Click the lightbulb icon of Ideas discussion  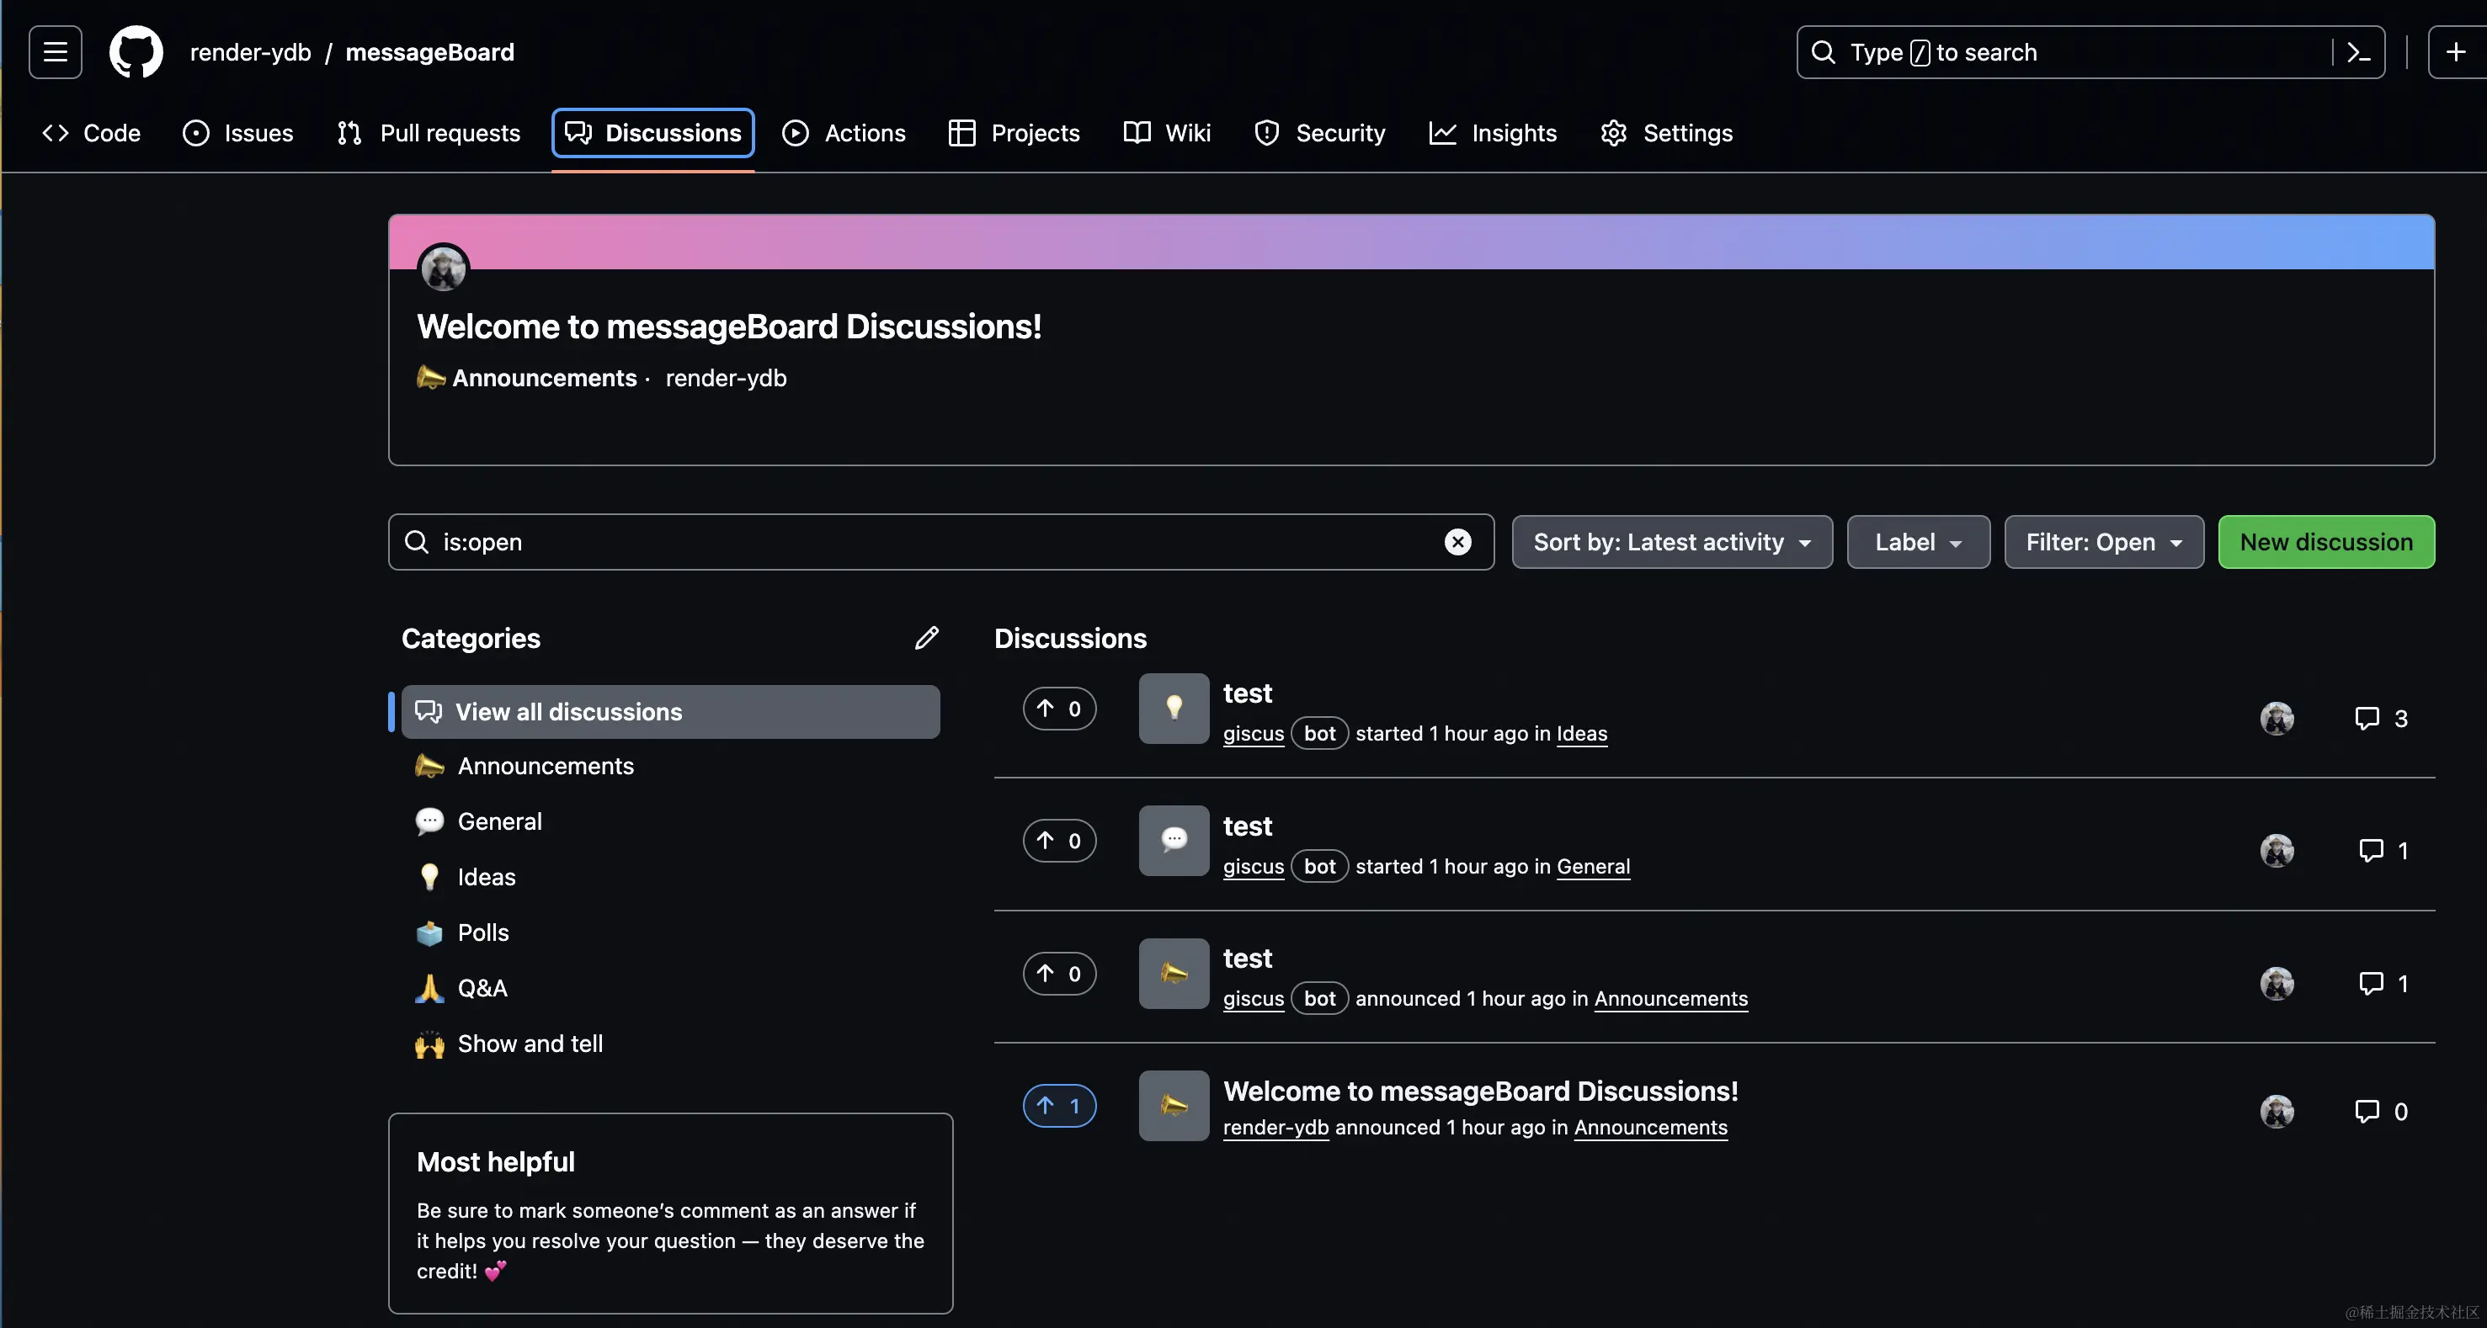click(1173, 709)
